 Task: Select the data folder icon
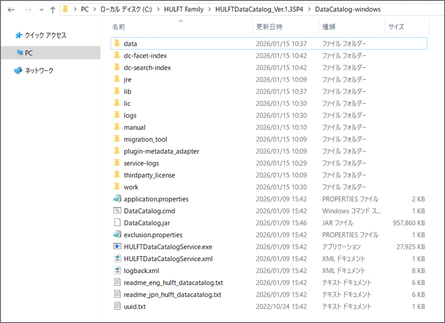(117, 43)
